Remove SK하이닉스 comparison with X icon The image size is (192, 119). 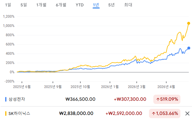pos(187,113)
